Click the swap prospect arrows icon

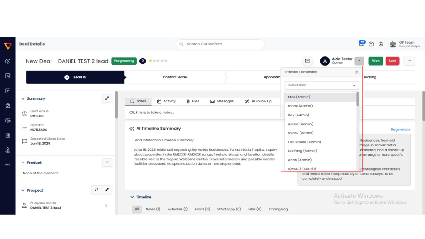pyautogui.click(x=97, y=190)
